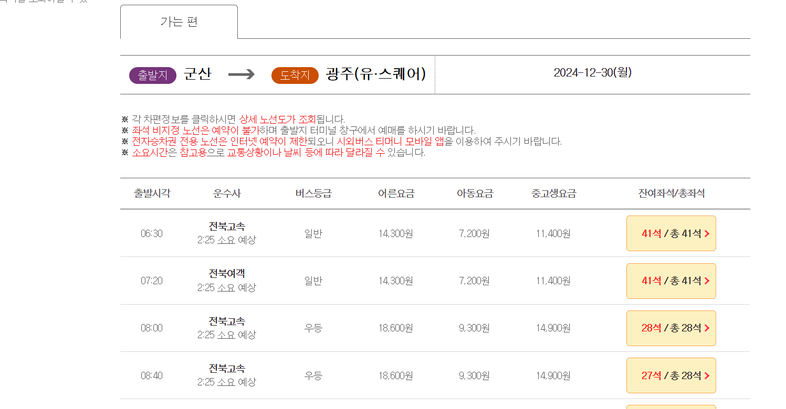Click the 잔여좌석/총좌석 column header

point(672,193)
